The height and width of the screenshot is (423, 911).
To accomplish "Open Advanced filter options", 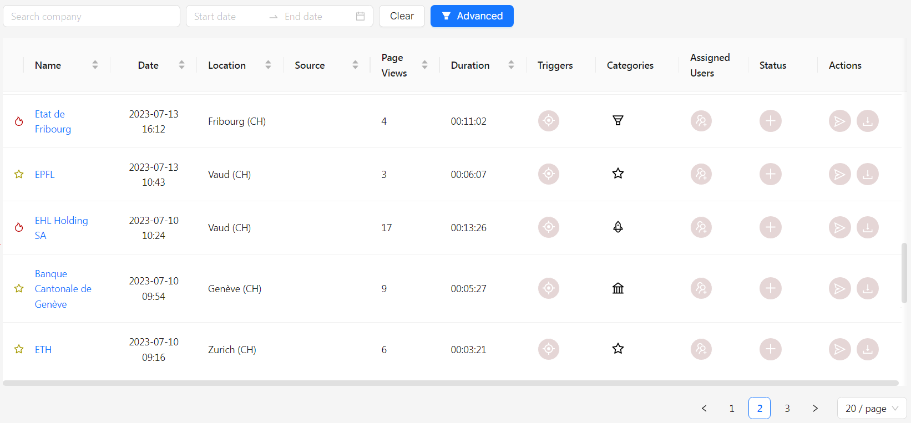I will [x=472, y=16].
